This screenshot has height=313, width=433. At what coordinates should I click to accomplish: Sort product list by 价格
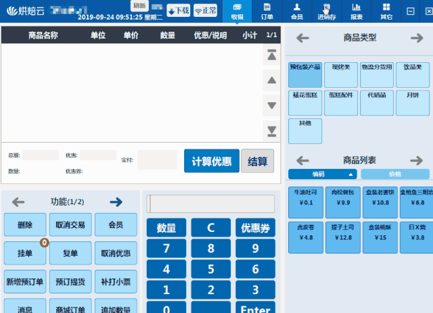pyautogui.click(x=394, y=174)
